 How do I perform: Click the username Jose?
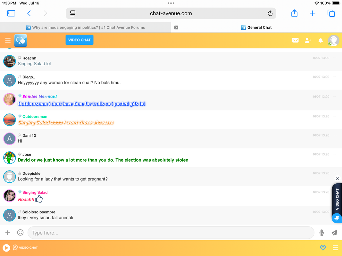tap(27, 155)
